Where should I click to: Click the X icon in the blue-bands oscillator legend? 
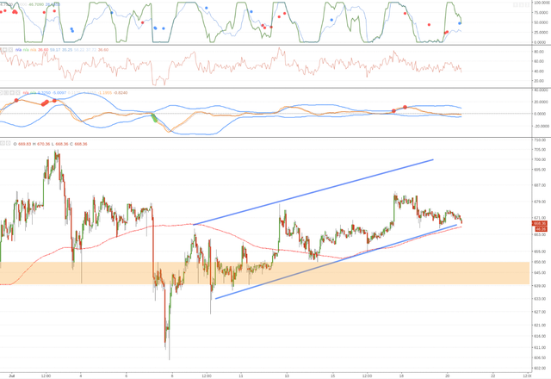click(17, 92)
